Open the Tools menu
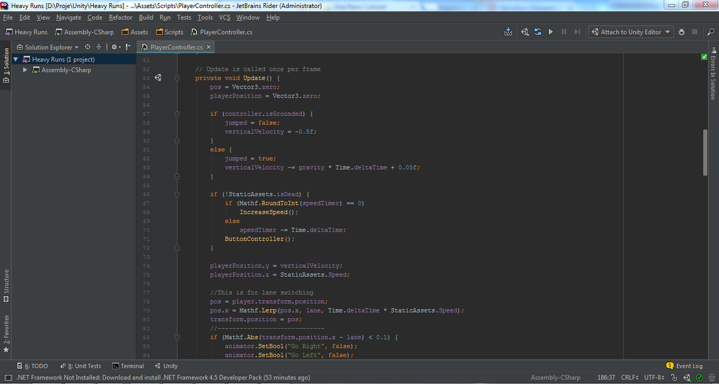719x384 pixels. 205,17
